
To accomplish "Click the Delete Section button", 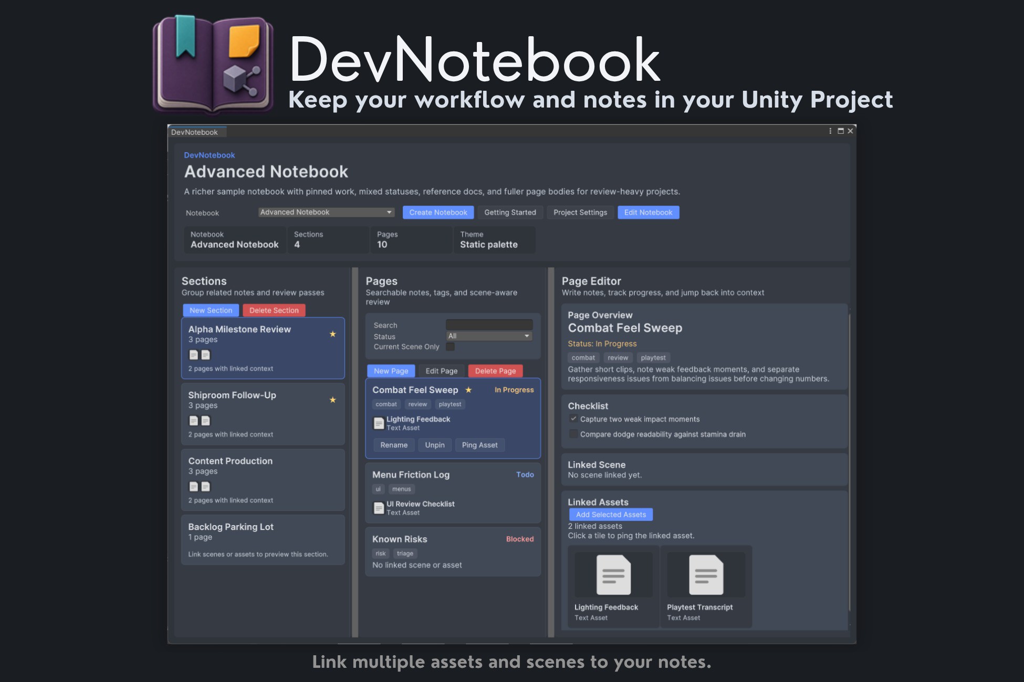I will coord(274,311).
